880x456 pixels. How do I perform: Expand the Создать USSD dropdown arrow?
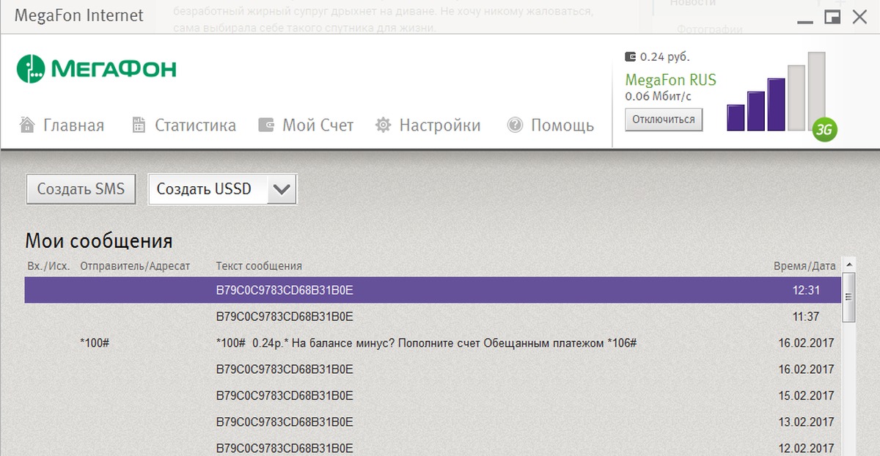pyautogui.click(x=282, y=189)
